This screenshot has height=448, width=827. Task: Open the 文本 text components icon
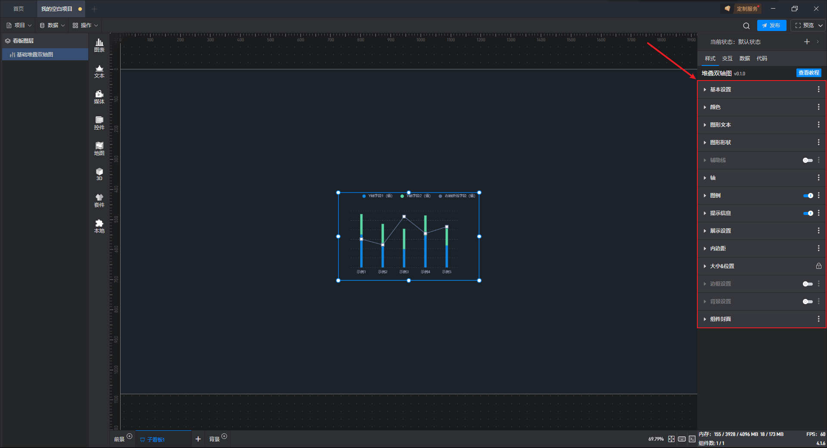[x=99, y=71]
